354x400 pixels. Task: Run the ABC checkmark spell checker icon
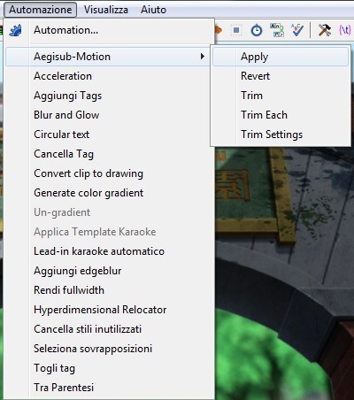click(297, 30)
